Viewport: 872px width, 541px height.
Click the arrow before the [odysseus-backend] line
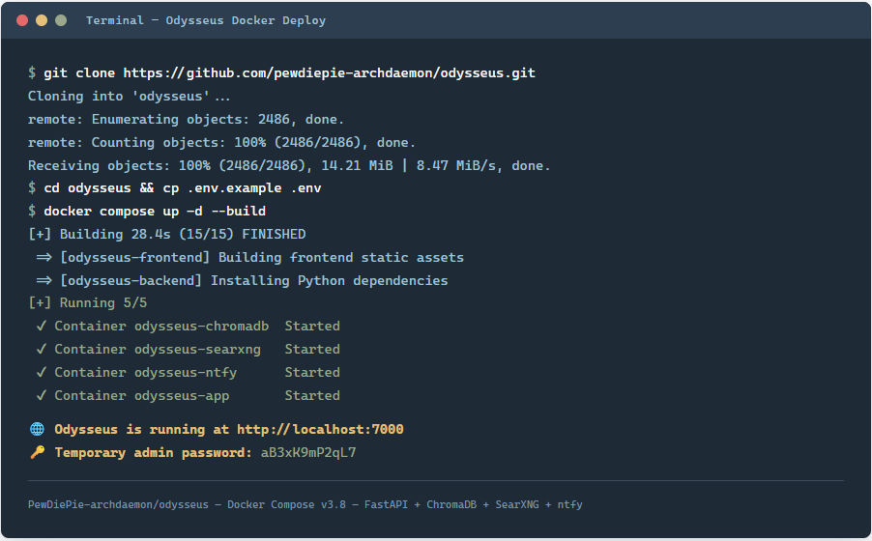pos(44,280)
